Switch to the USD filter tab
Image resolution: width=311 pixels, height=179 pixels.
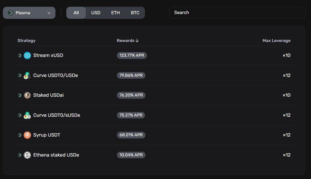tap(96, 13)
